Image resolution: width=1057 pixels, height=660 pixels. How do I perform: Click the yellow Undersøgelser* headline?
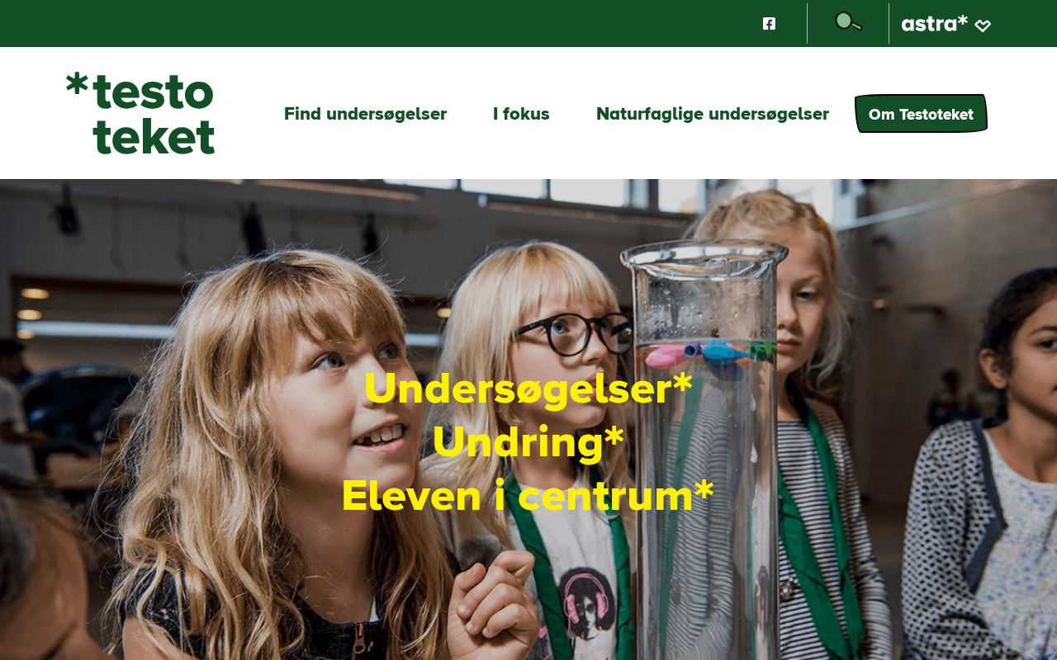click(x=528, y=388)
